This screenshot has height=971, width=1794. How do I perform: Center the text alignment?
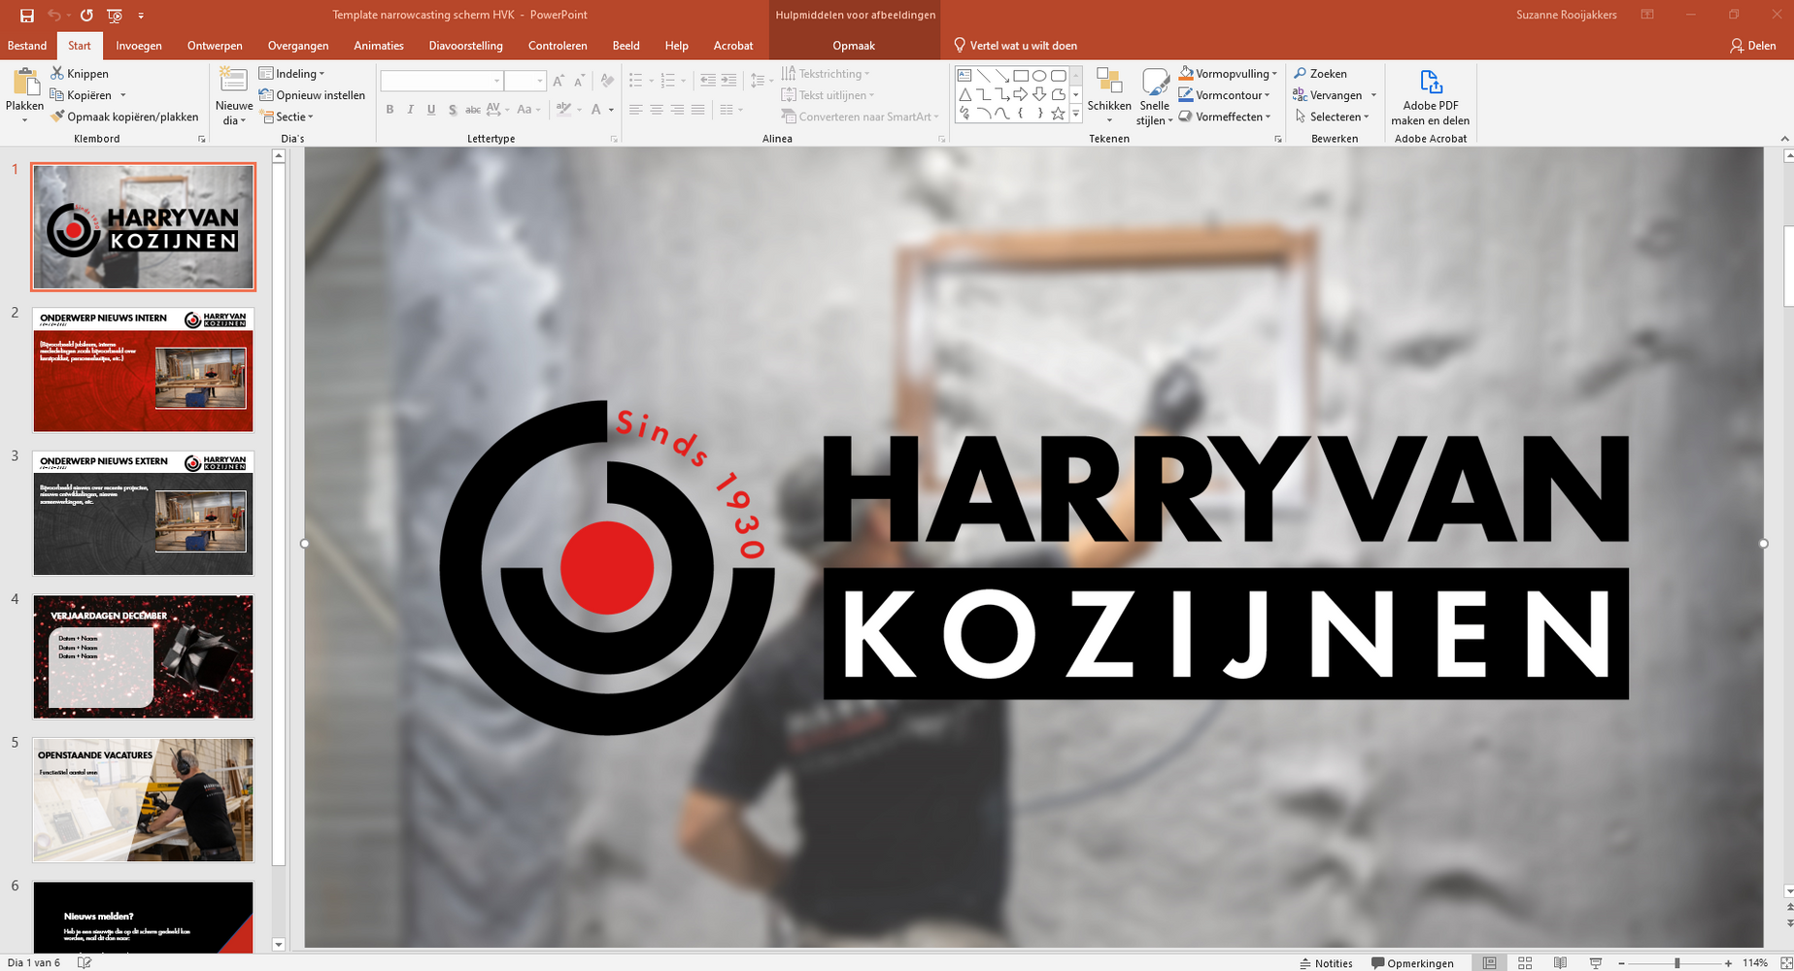657,110
